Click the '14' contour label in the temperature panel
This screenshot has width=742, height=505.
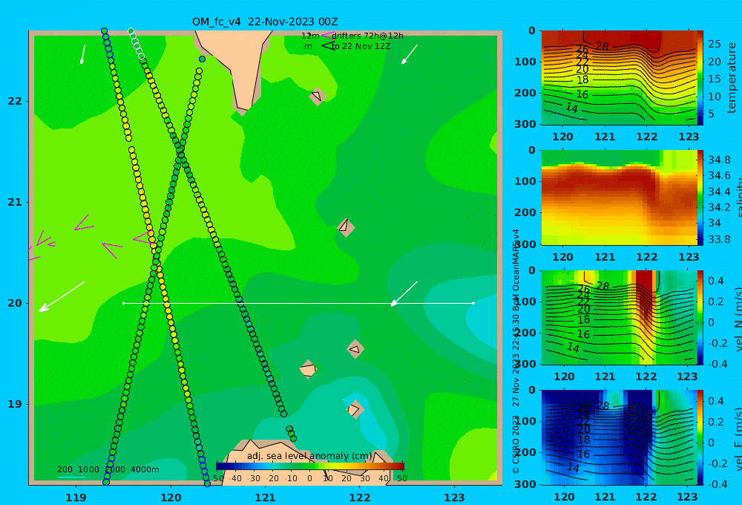(x=571, y=108)
